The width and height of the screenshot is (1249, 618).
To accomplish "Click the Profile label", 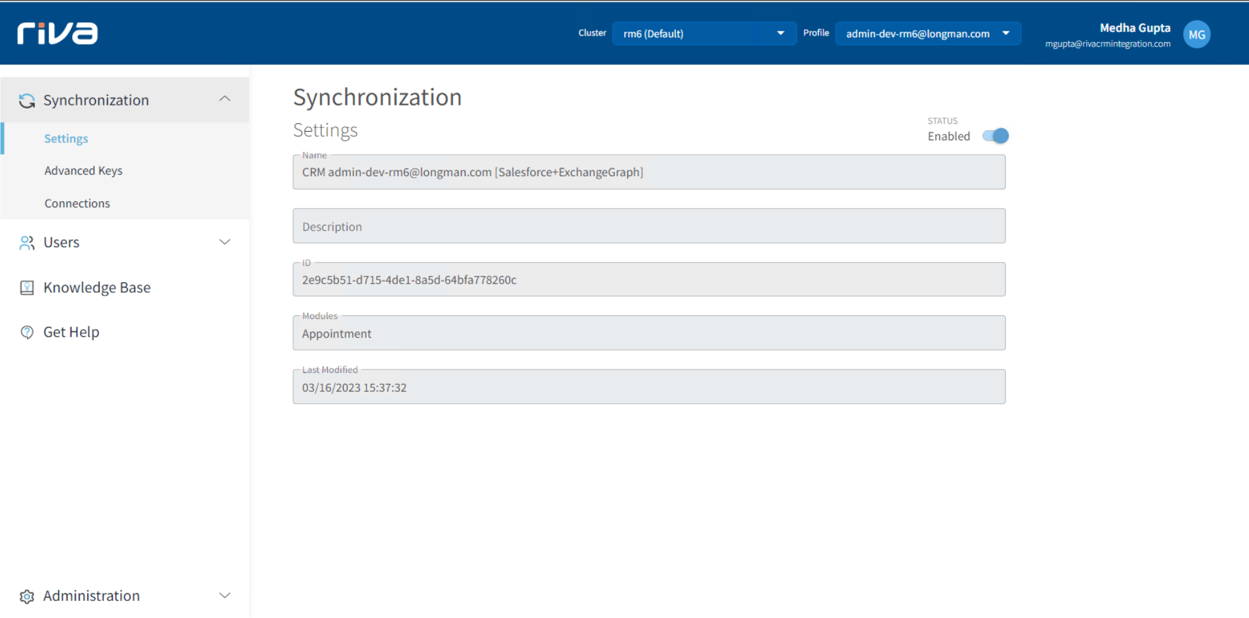I will [816, 33].
